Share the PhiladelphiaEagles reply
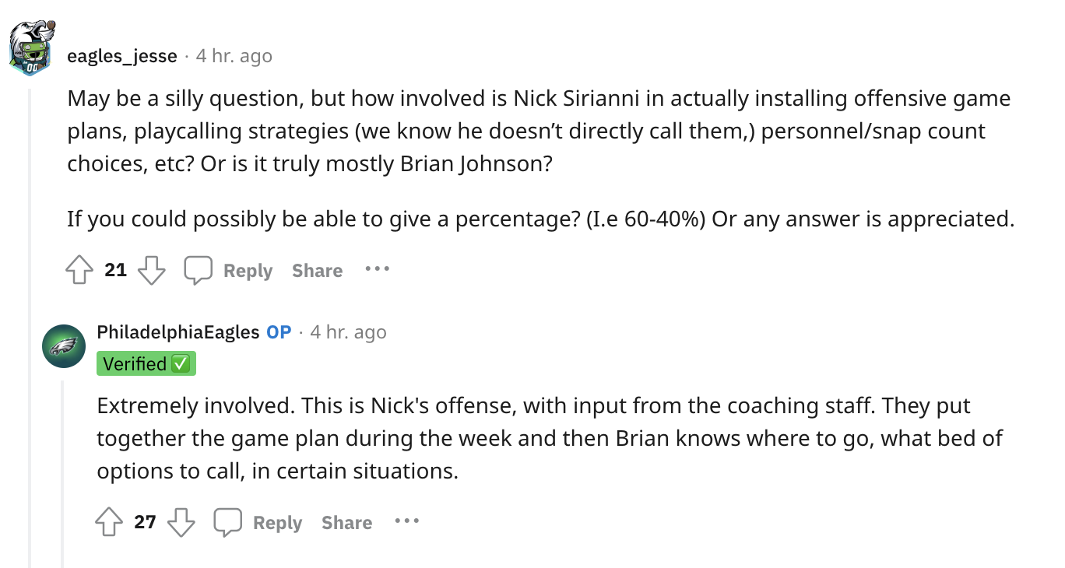 (346, 522)
